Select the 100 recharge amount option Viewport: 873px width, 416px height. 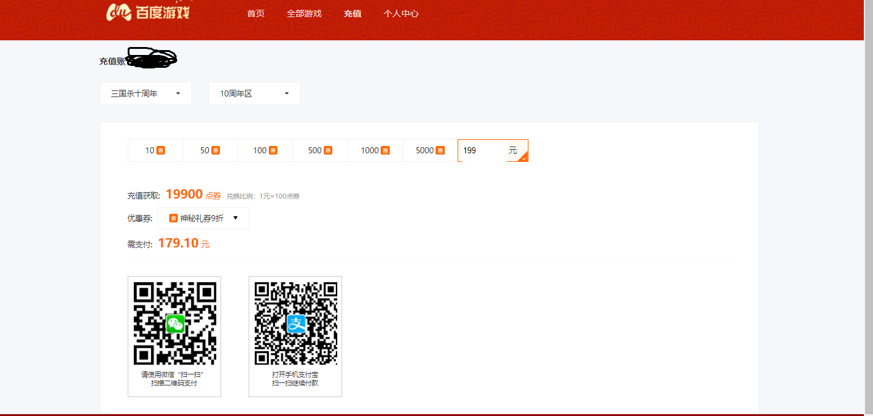point(265,150)
